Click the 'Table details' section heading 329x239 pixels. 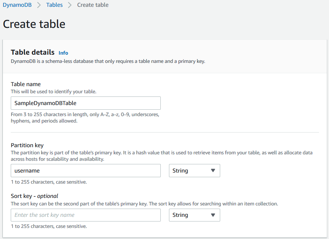click(x=33, y=52)
